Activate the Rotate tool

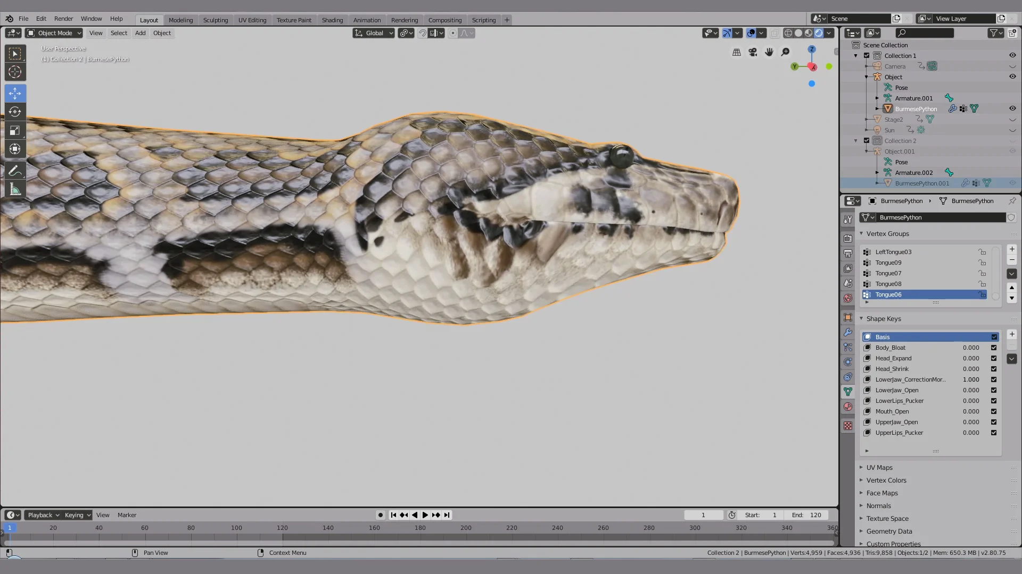(x=15, y=112)
